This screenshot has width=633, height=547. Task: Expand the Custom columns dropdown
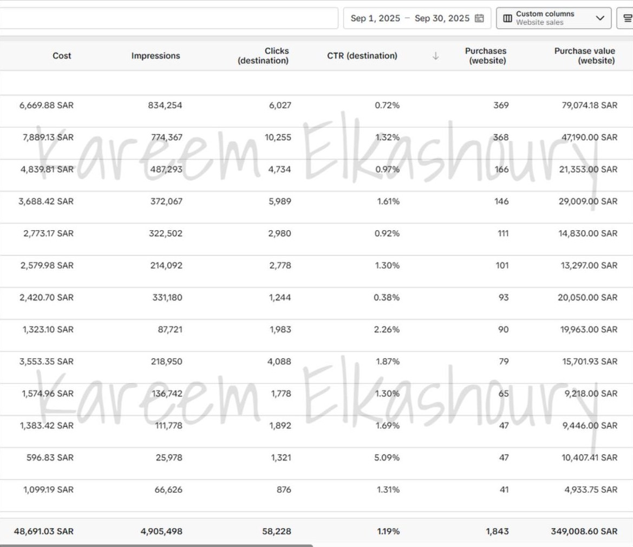click(x=554, y=18)
